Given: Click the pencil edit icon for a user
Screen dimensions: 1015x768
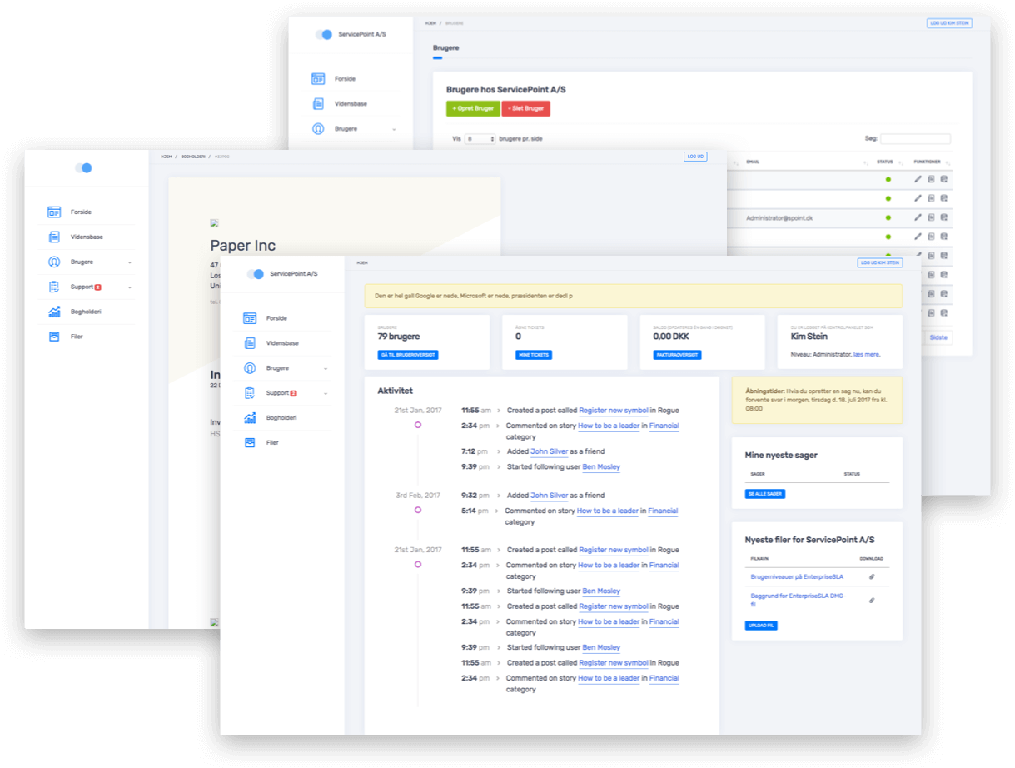Looking at the screenshot, I should [916, 178].
